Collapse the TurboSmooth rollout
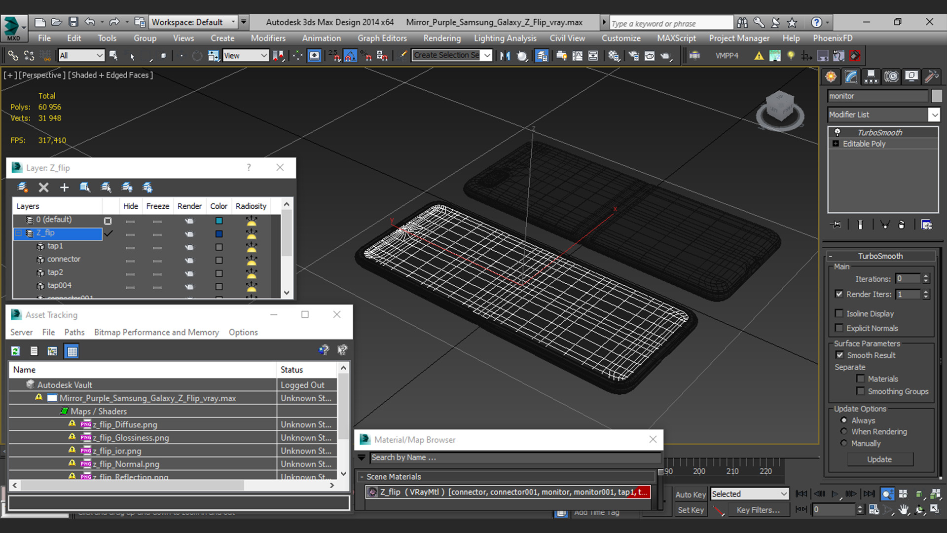947x533 pixels. click(831, 256)
